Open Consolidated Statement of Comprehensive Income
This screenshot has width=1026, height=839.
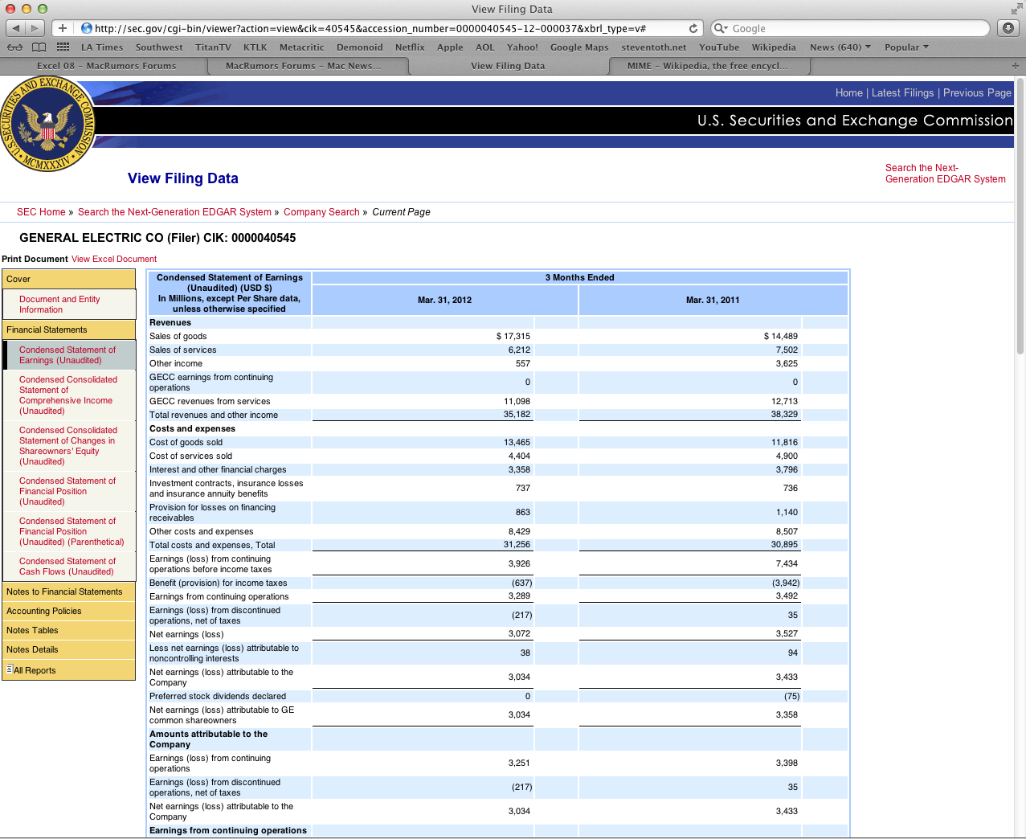tap(68, 395)
